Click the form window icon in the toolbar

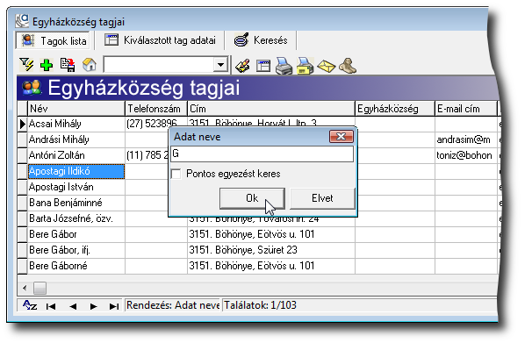coord(263,66)
